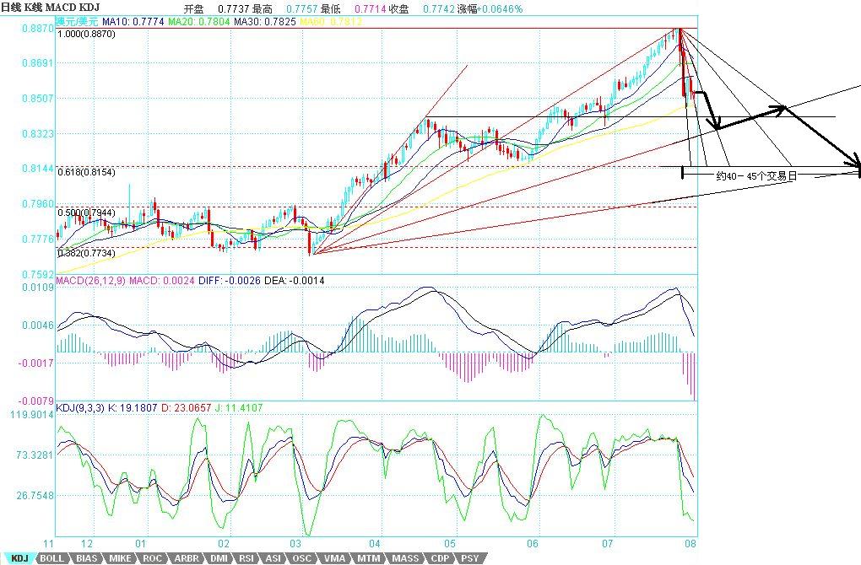This screenshot has height=565, width=861.
Task: Select the MIKE indicator
Action: click(119, 557)
